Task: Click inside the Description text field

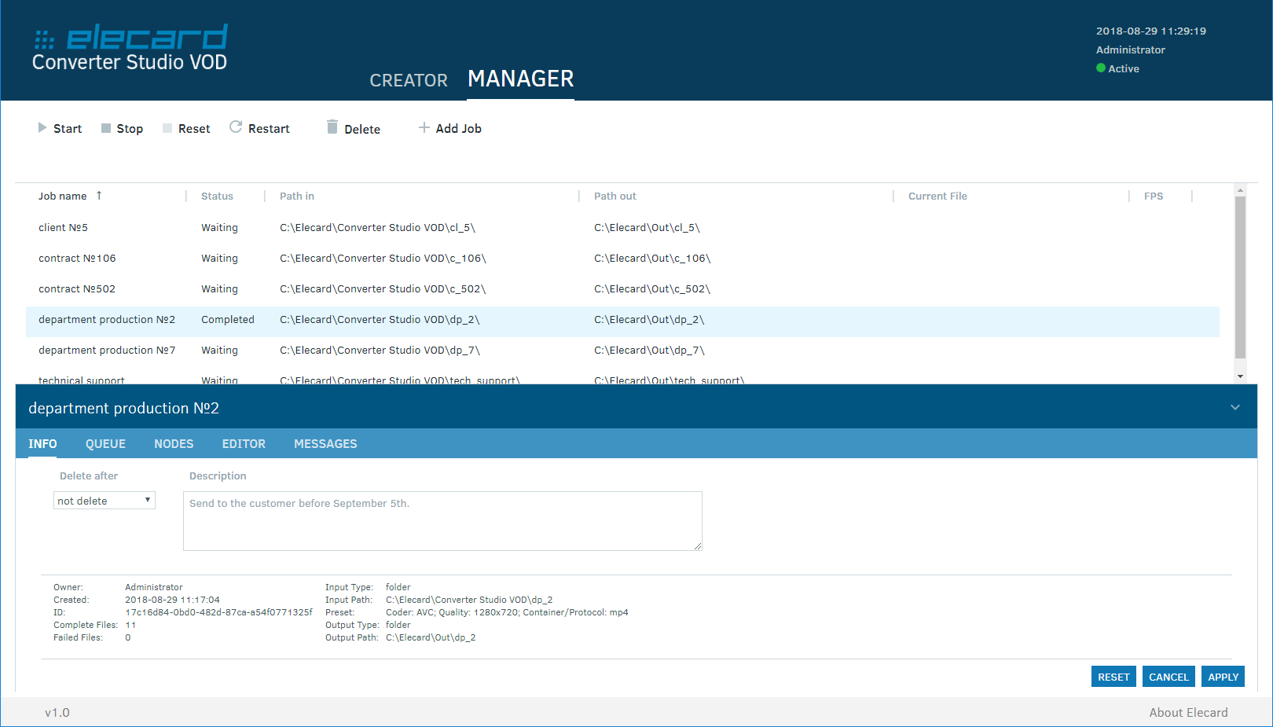Action: (442, 521)
